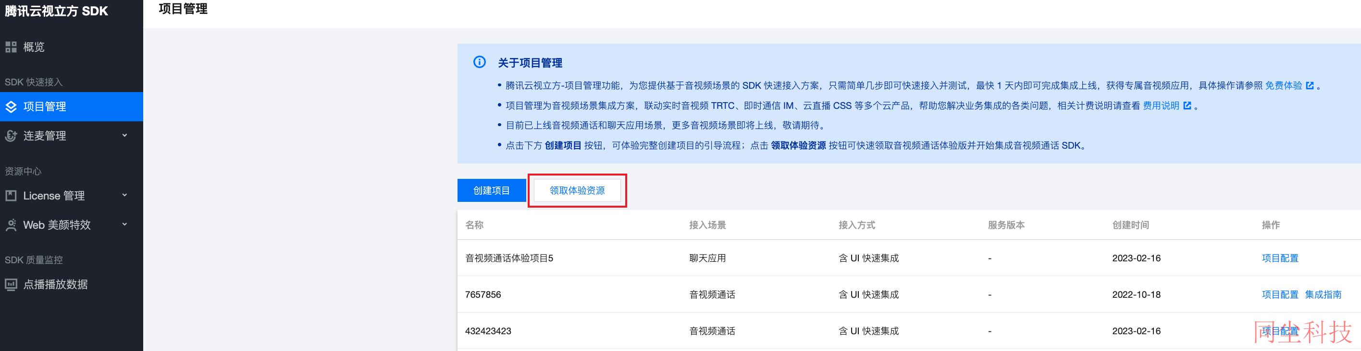1361x351 pixels.
Task: Click 名称 column header
Action: pos(474,225)
